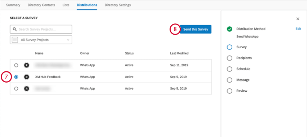307x137 pixels.
Task: Click Send WhatsApp text
Action: pyautogui.click(x=247, y=37)
